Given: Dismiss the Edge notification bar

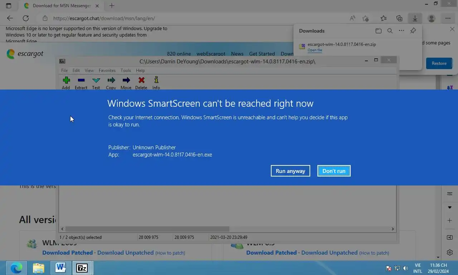Looking at the screenshot, I should tap(452, 29).
